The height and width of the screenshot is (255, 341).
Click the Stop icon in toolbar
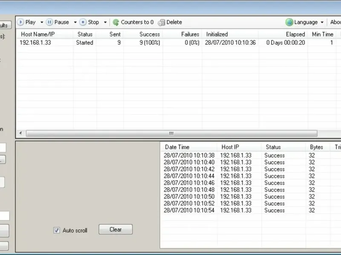click(83, 22)
